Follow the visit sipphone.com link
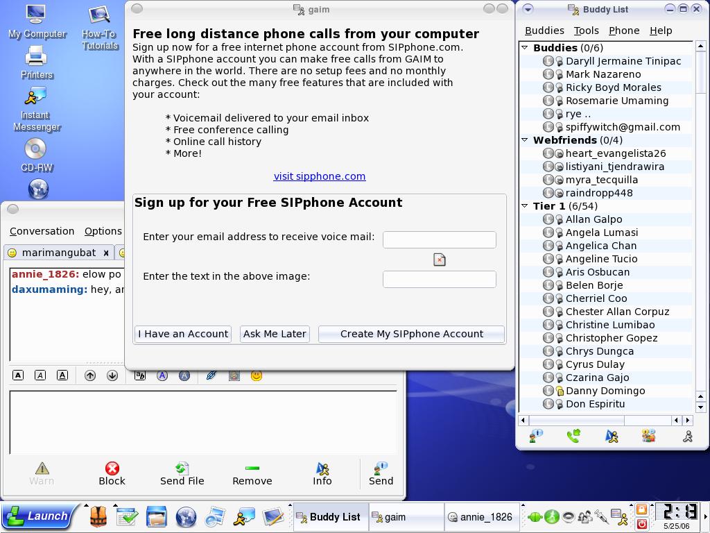710x533 pixels. point(319,176)
